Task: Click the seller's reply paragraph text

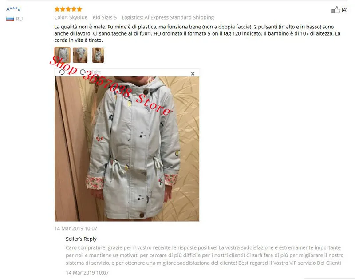Action: (x=205, y=255)
